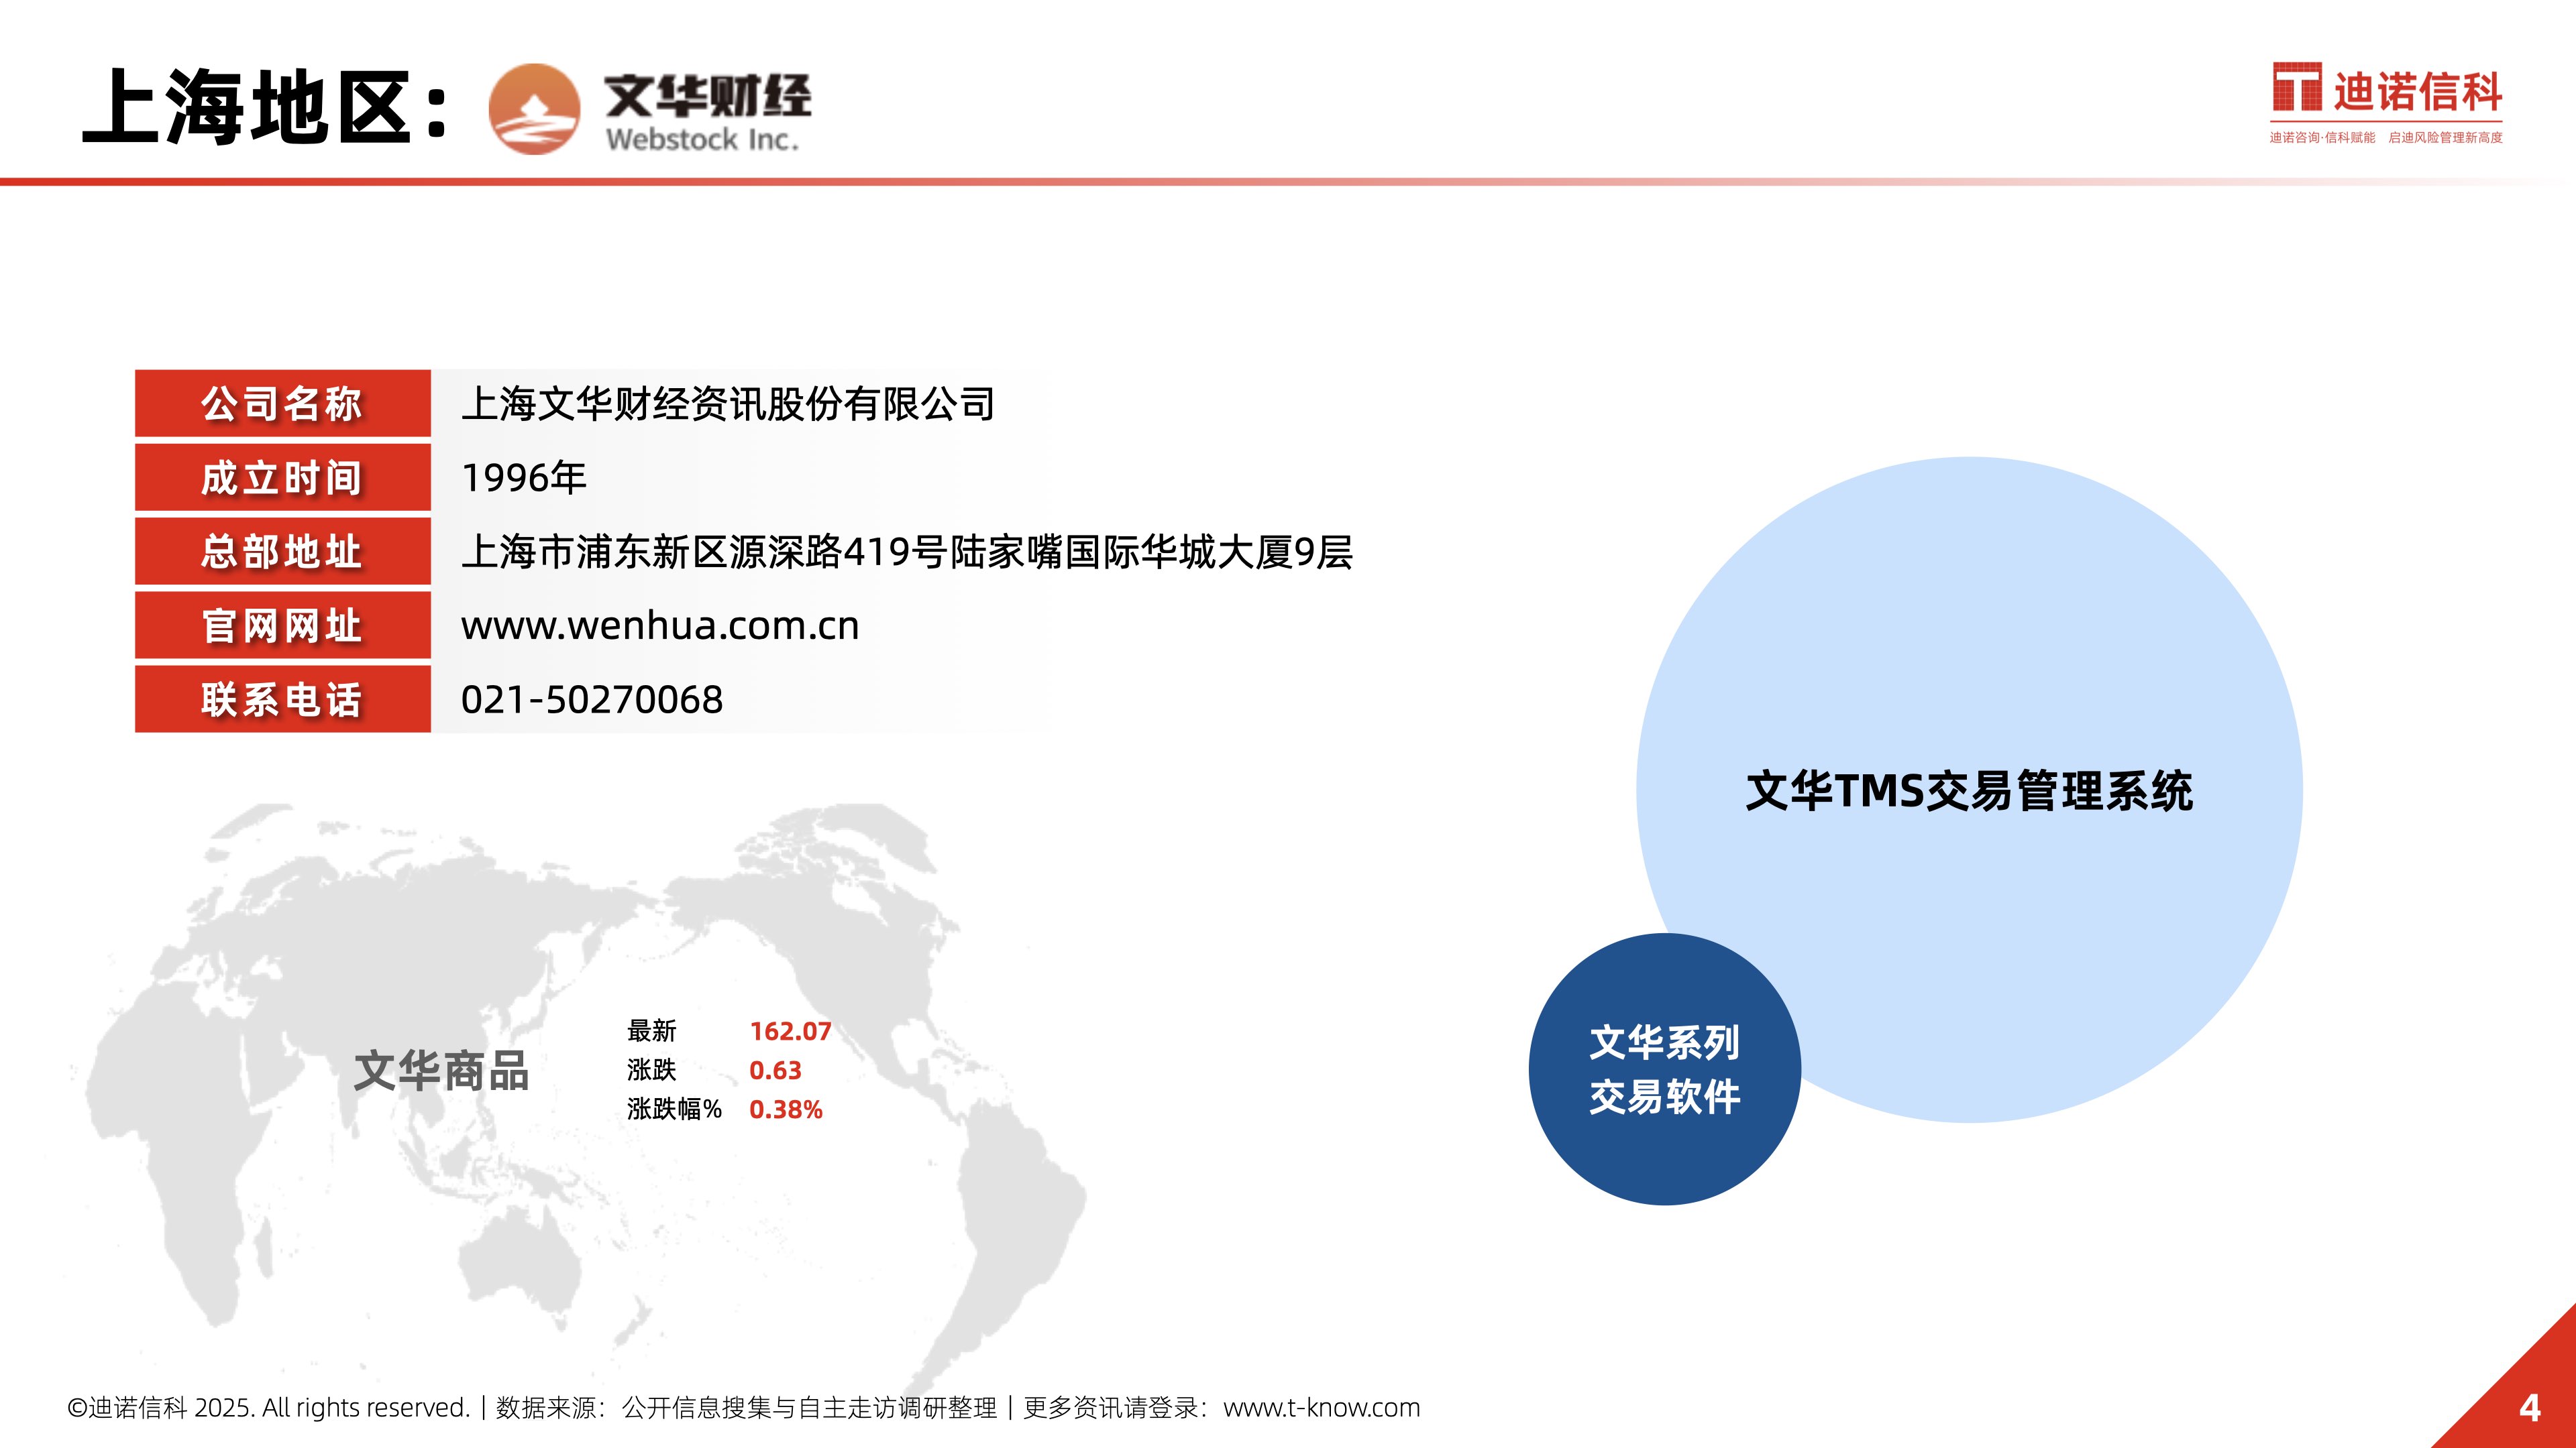The height and width of the screenshot is (1448, 2576).
Task: Click the Webstock Inc. orange circle logo
Action: [x=534, y=109]
